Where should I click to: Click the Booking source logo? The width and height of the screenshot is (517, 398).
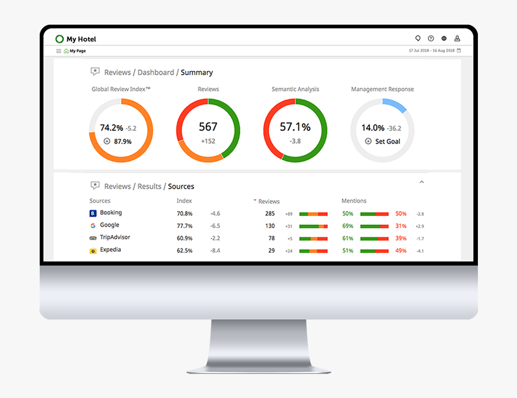click(93, 213)
